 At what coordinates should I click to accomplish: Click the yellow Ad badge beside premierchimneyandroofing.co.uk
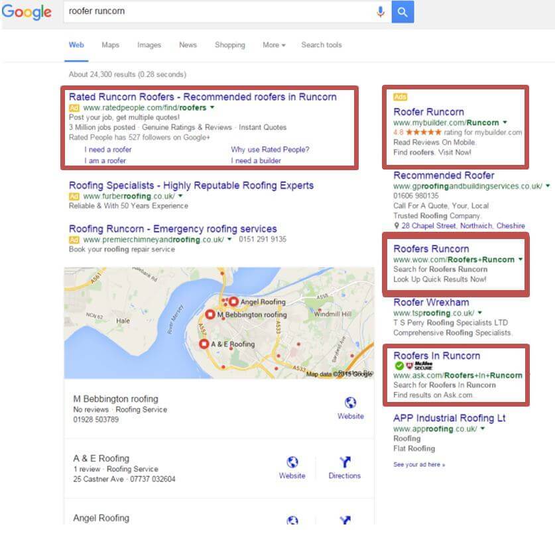(x=74, y=240)
